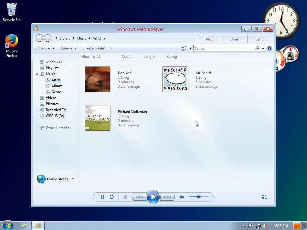The image size is (307, 230).
Task: Select Genre under Music
Action: pyautogui.click(x=53, y=92)
